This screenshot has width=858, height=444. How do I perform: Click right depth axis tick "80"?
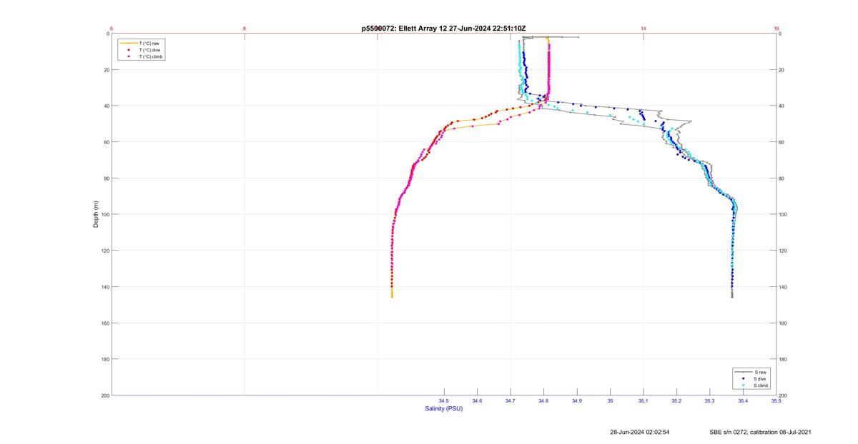pyautogui.click(x=781, y=178)
